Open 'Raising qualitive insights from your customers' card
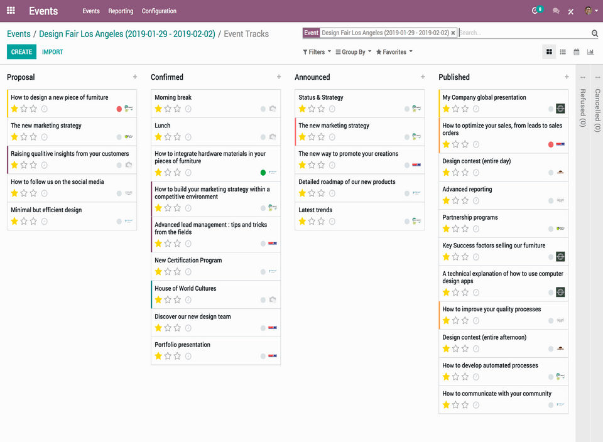Screen dimensions: 603x442 [72, 160]
